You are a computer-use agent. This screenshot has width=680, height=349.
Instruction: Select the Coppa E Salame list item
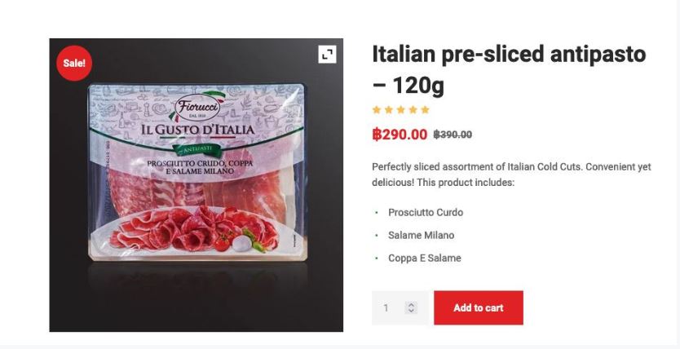(424, 258)
